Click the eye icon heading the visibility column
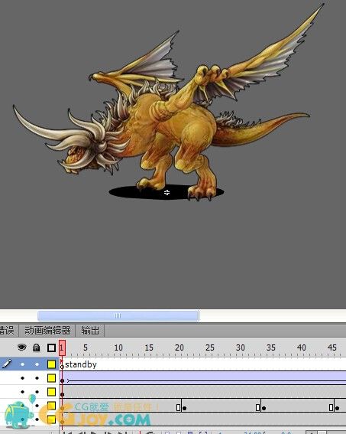Image resolution: width=346 pixels, height=434 pixels. pyautogui.click(x=22, y=347)
